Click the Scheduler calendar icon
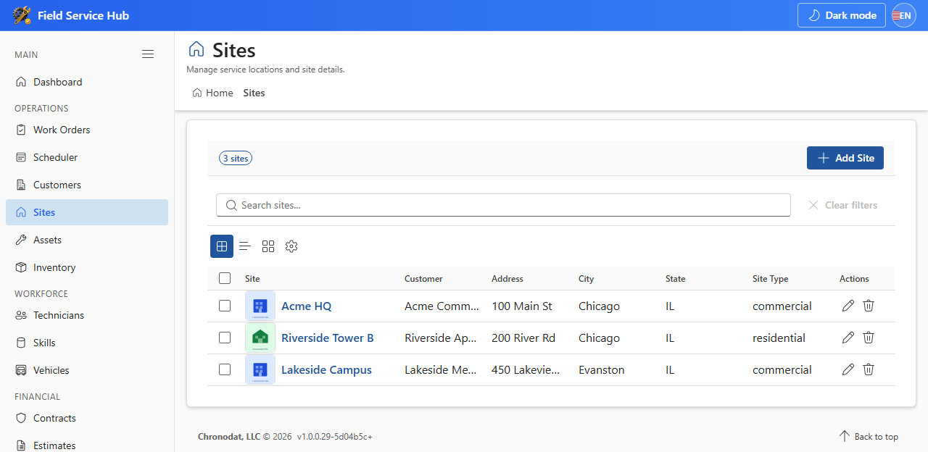928x452 pixels. [21, 157]
